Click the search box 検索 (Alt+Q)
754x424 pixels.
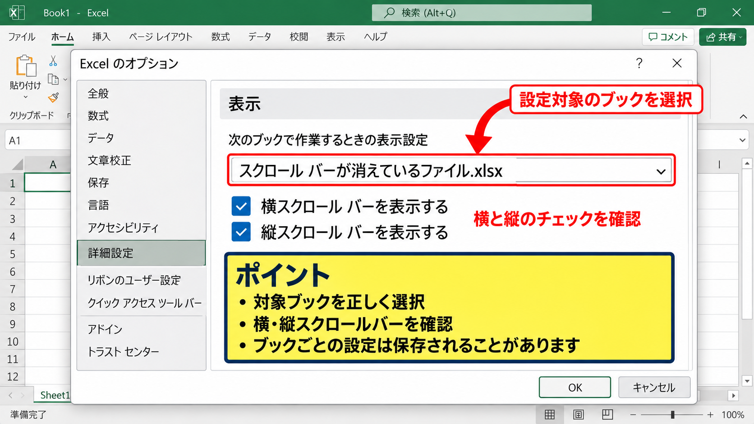coord(482,13)
